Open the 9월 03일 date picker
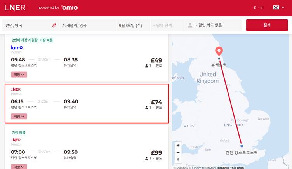Screen dimensions: 292x169 tap(133, 25)
